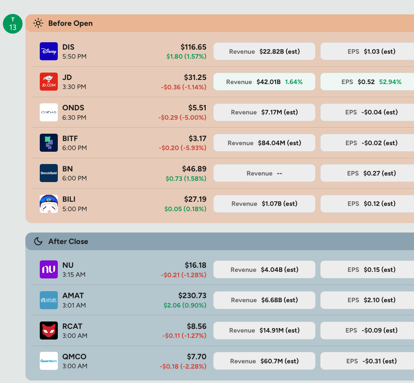414x383 pixels.
Task: Select the green T 13 date badge
Action: 13,24
